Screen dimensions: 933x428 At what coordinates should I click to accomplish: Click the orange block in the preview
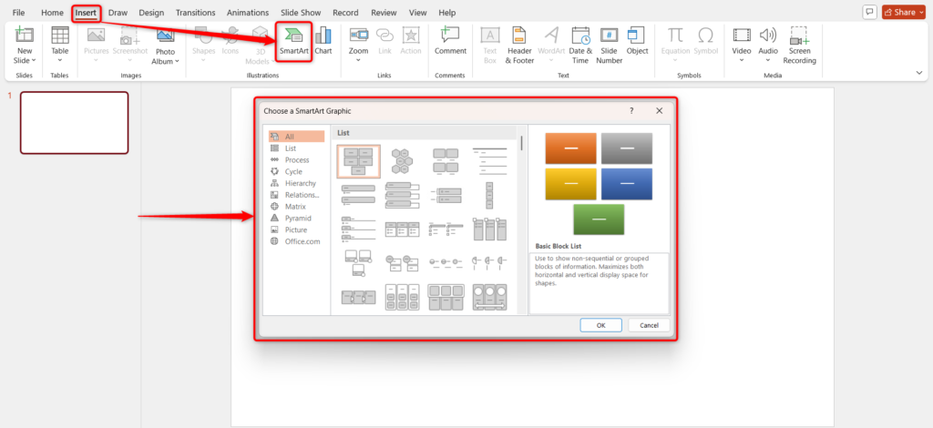tap(570, 148)
